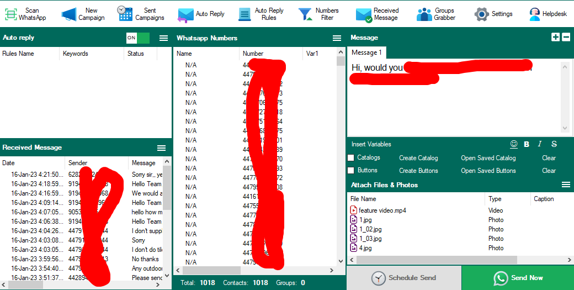
Task: Click inside the message text box
Action: pos(454,97)
